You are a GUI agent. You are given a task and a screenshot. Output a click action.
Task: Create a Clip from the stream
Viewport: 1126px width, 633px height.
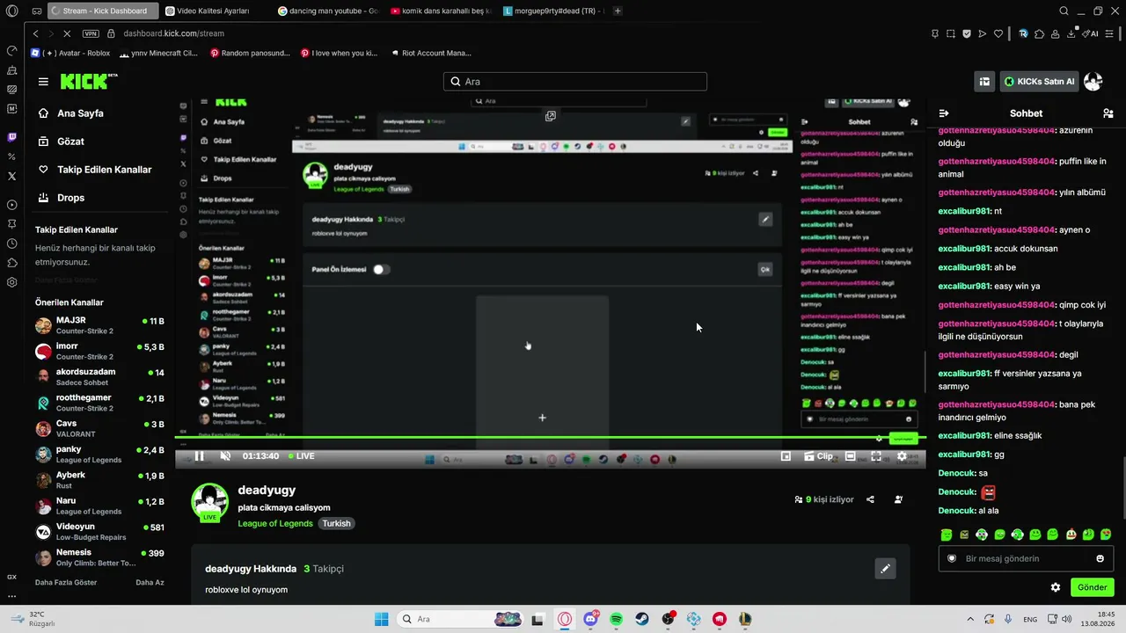pyautogui.click(x=818, y=456)
